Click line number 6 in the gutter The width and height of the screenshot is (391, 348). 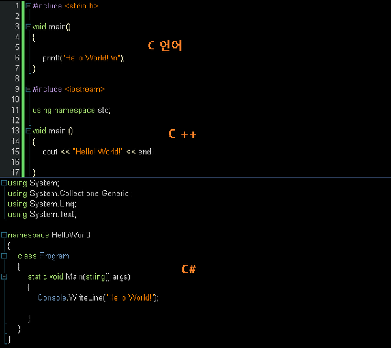pos(17,58)
